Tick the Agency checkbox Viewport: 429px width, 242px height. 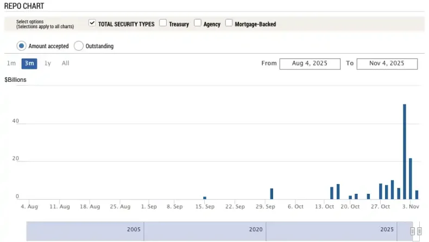coord(198,23)
